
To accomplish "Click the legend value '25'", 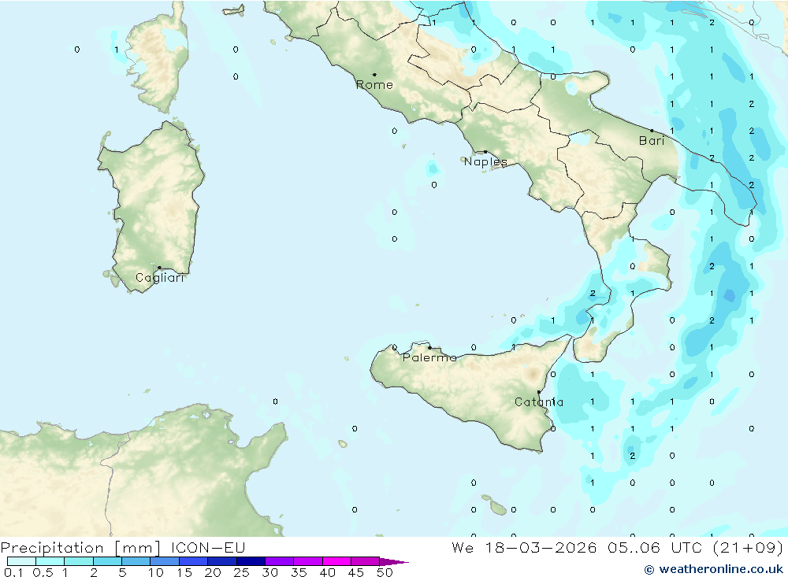I will [241, 572].
